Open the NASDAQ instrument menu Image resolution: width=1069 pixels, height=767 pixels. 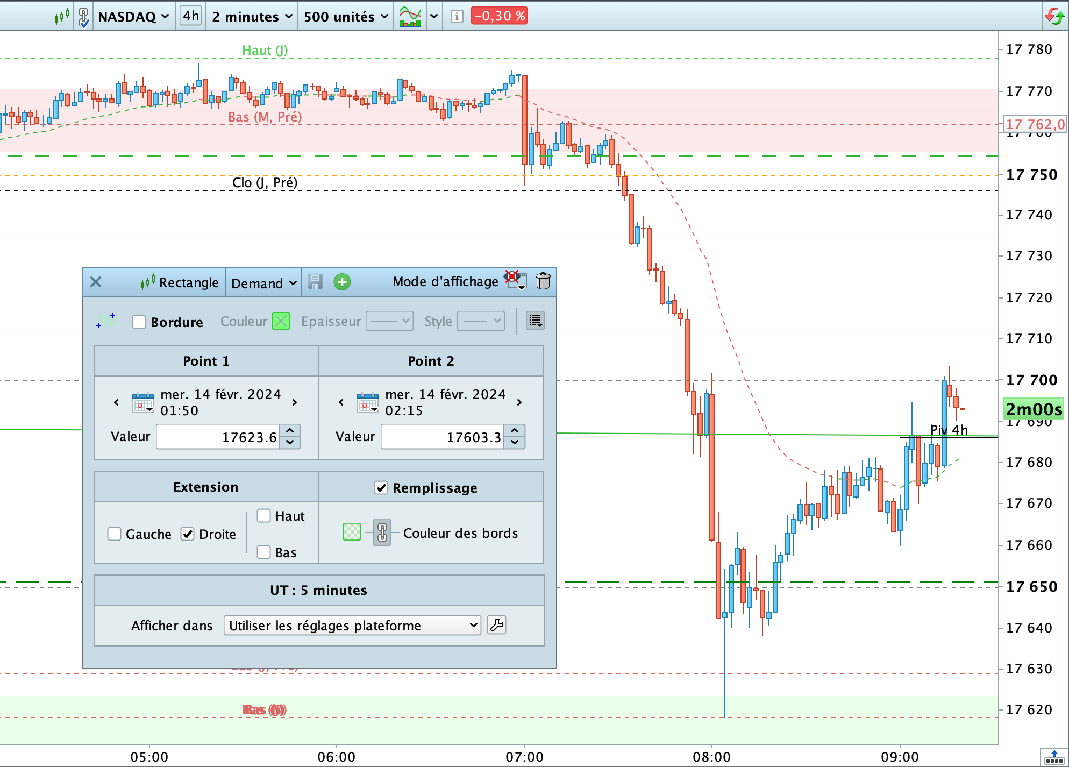point(133,17)
